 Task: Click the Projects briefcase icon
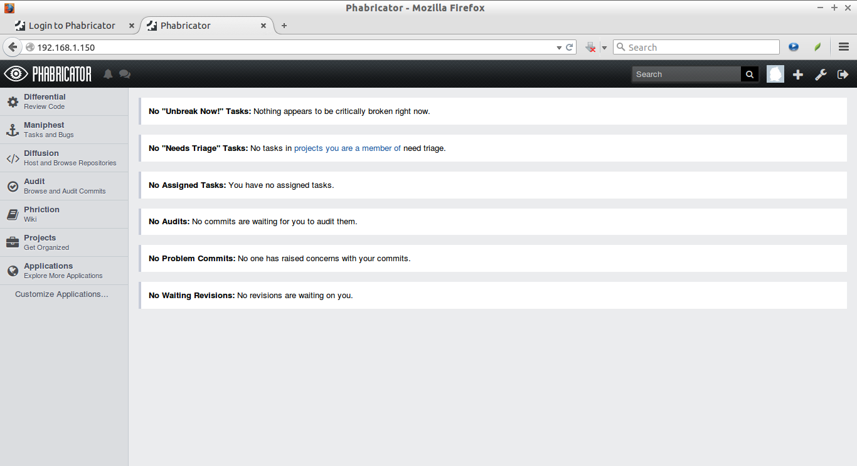(x=13, y=242)
